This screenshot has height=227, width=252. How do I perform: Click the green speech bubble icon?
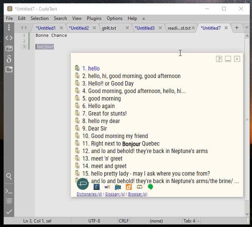150,187
